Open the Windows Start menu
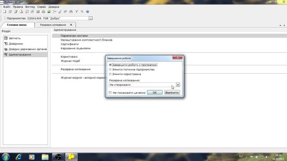 point(6,157)
